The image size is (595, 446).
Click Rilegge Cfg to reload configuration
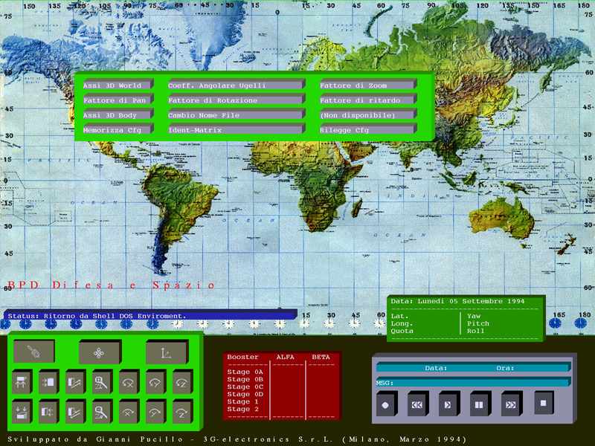[368, 129]
